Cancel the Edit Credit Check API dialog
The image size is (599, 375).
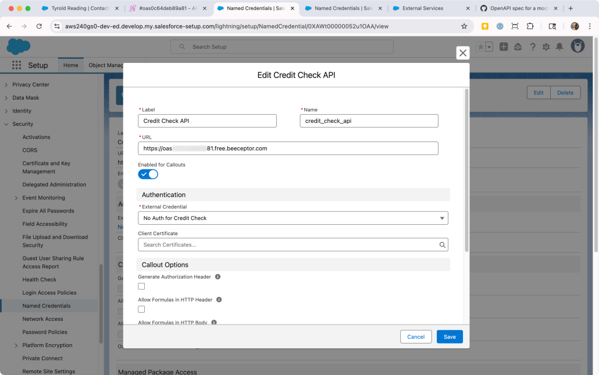(416, 337)
